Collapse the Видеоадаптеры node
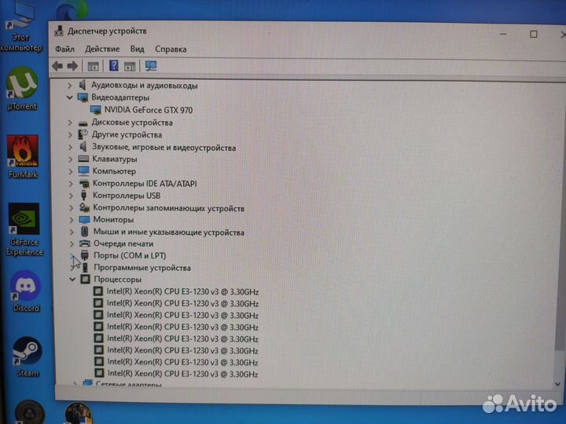Image resolution: width=566 pixels, height=424 pixels. [70, 97]
